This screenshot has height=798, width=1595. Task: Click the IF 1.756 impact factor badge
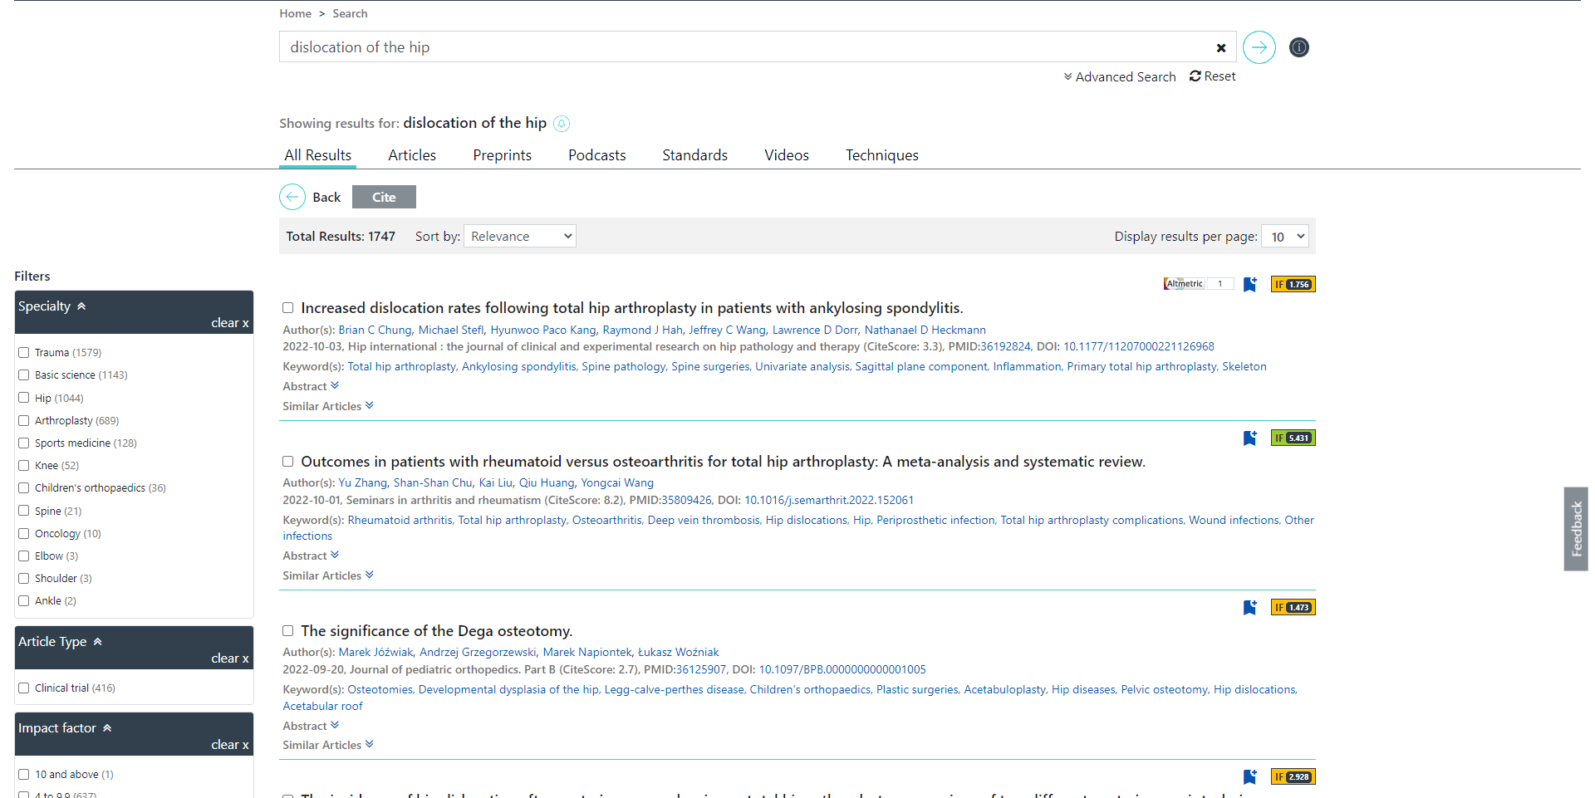(1293, 285)
